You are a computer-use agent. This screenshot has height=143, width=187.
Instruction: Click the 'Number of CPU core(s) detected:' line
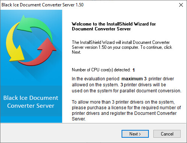[x=103, y=70]
